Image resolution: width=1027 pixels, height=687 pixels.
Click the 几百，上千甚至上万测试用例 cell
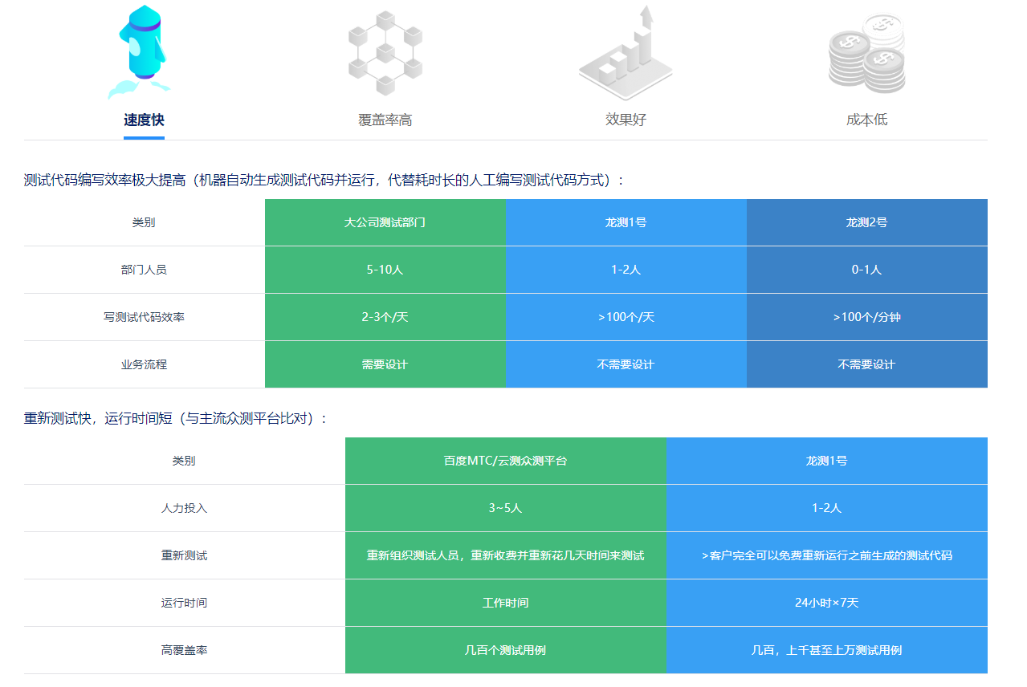point(827,650)
